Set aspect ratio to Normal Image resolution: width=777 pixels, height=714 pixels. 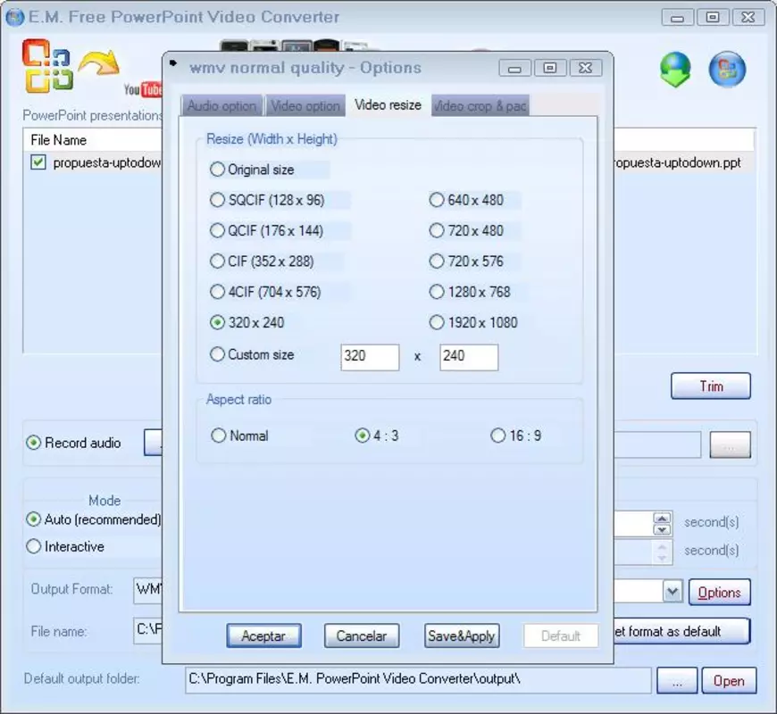click(219, 436)
